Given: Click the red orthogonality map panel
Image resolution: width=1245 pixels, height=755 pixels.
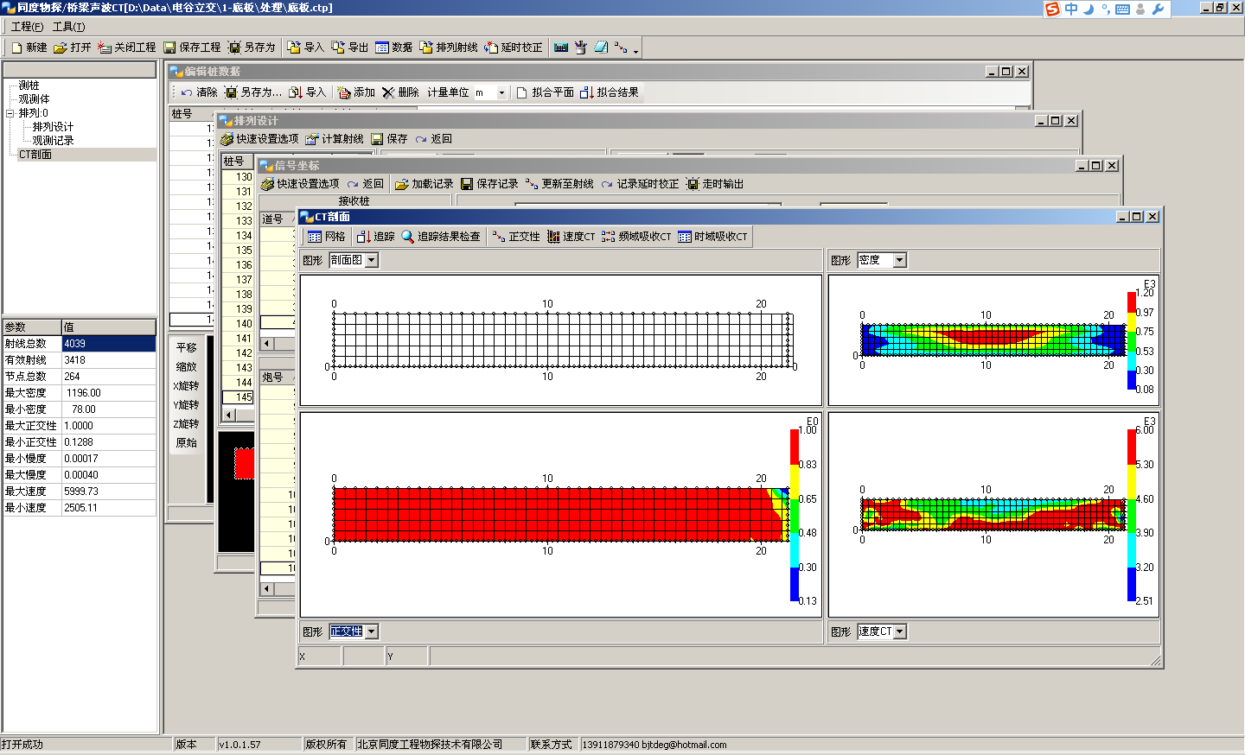Looking at the screenshot, I should [x=561, y=515].
